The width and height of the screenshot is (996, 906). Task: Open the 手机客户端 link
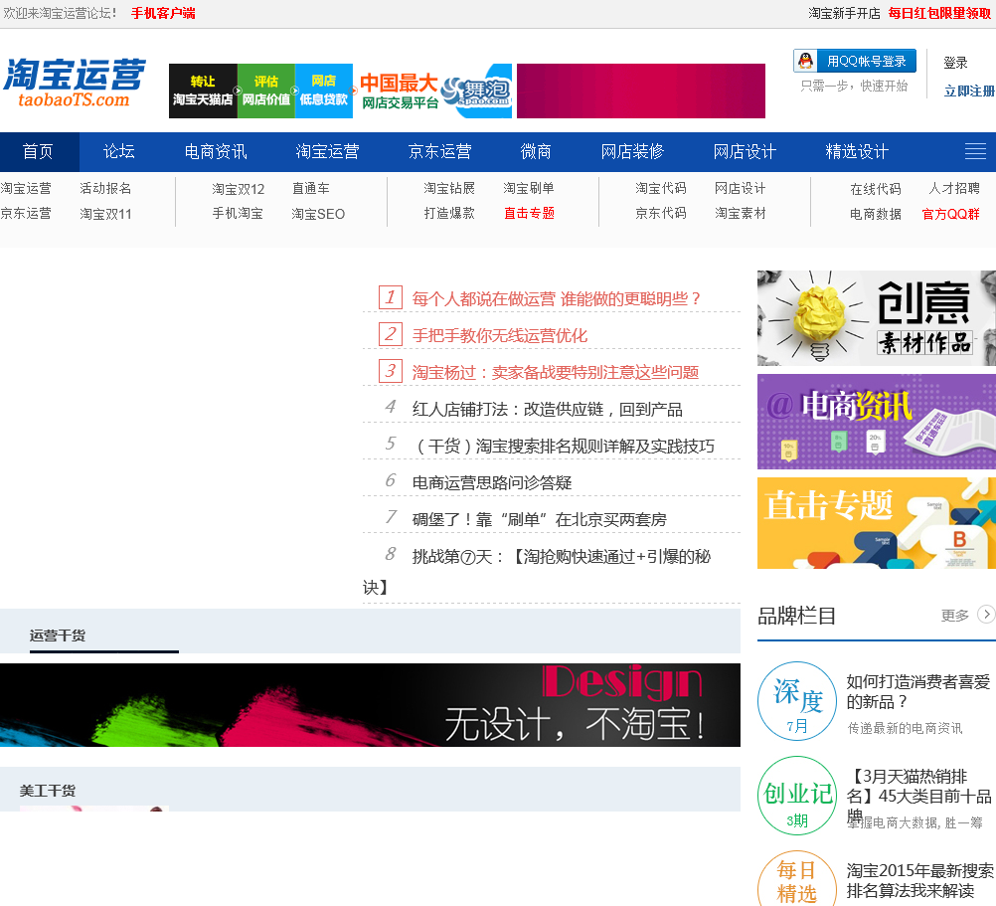tap(163, 13)
